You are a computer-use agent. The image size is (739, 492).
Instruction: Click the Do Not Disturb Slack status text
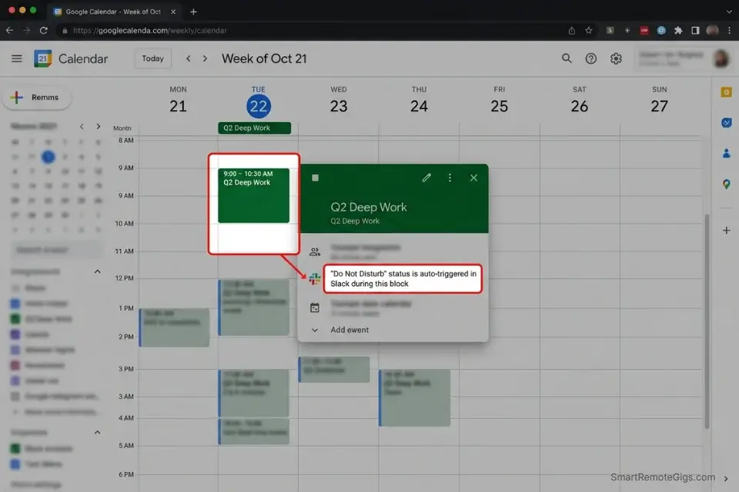403,279
